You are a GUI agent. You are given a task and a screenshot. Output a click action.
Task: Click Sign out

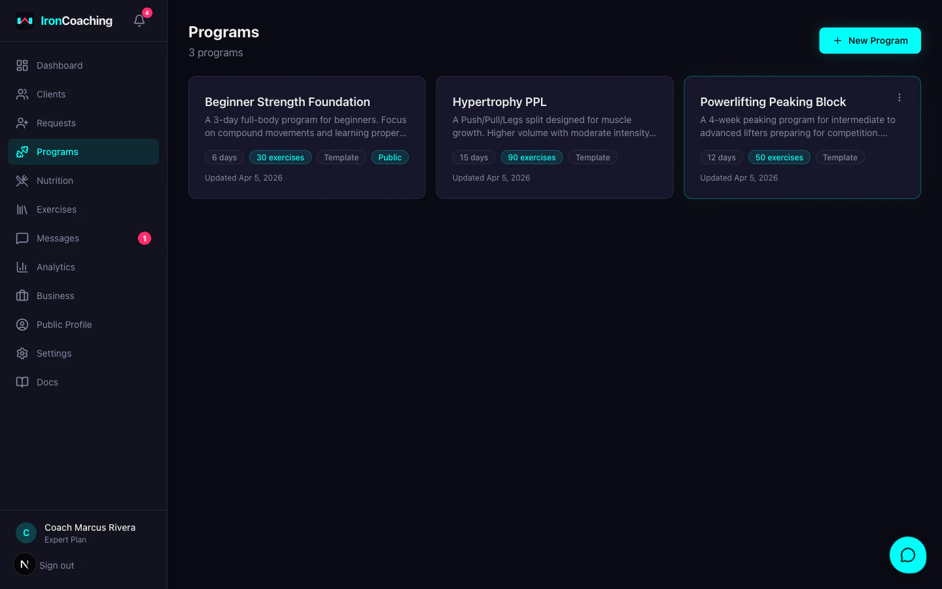click(x=57, y=565)
